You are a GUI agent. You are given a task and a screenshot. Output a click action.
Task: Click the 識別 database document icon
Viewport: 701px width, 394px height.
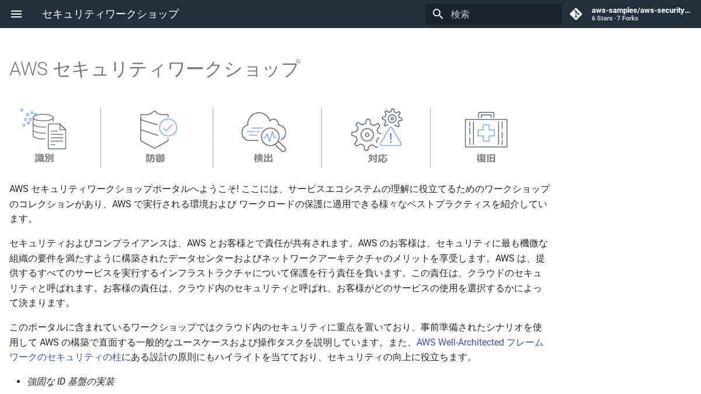pyautogui.click(x=44, y=128)
